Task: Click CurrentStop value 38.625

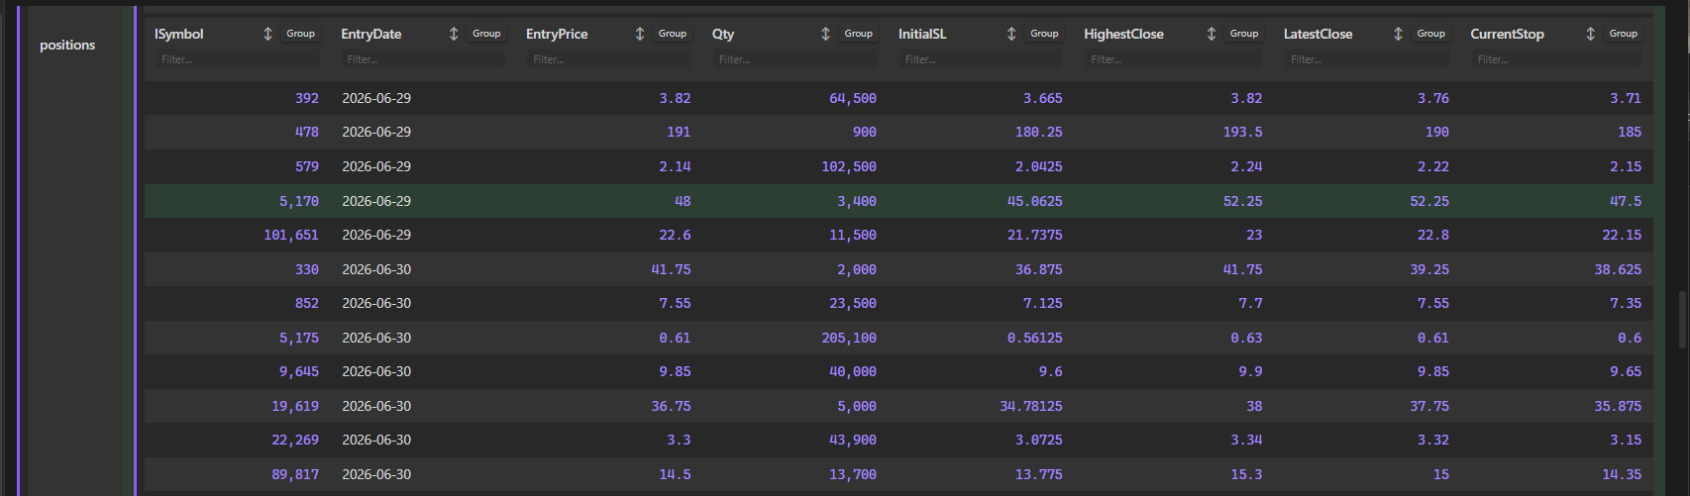Action: click(x=1618, y=269)
